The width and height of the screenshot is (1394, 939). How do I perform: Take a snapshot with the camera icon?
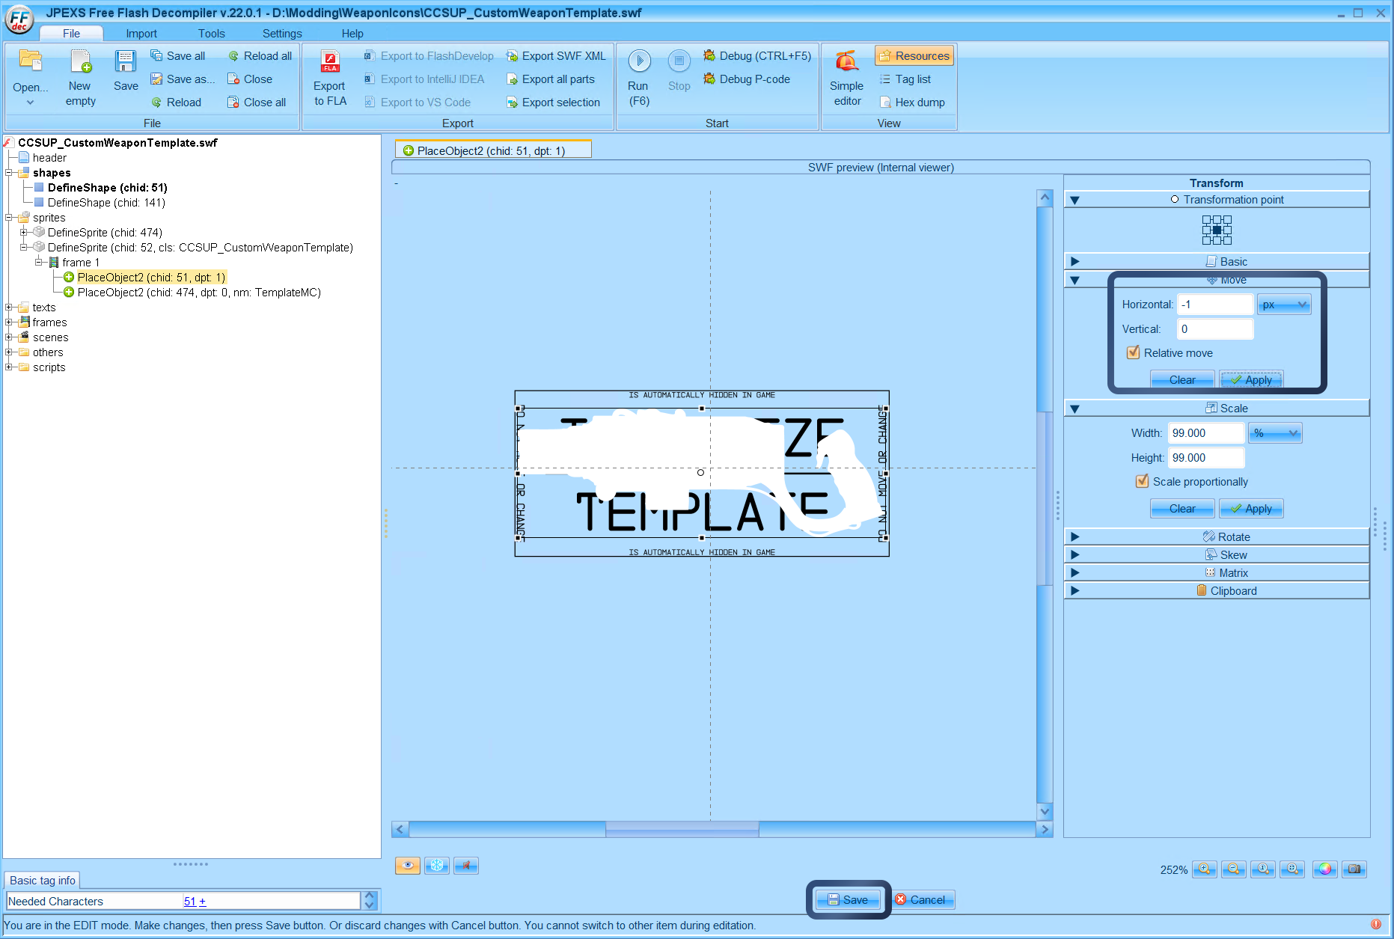click(1354, 869)
